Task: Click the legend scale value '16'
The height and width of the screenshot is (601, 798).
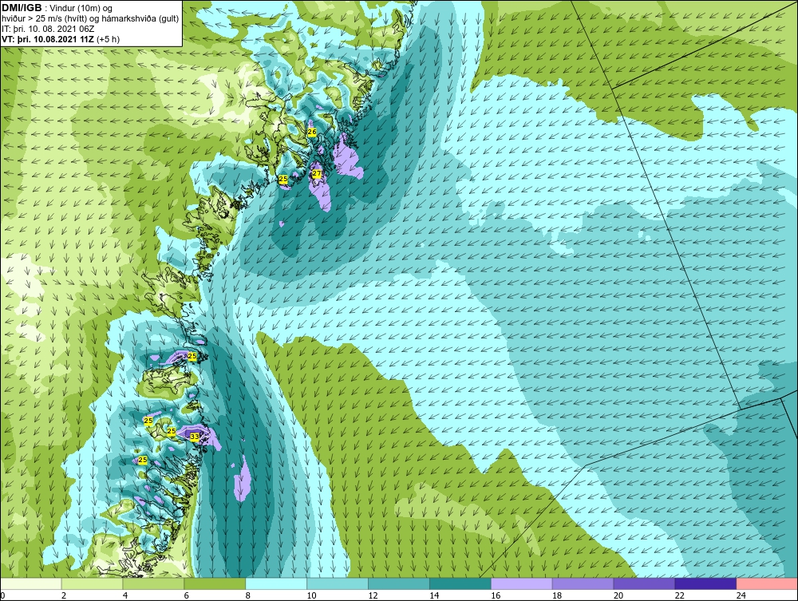Action: coord(496,595)
